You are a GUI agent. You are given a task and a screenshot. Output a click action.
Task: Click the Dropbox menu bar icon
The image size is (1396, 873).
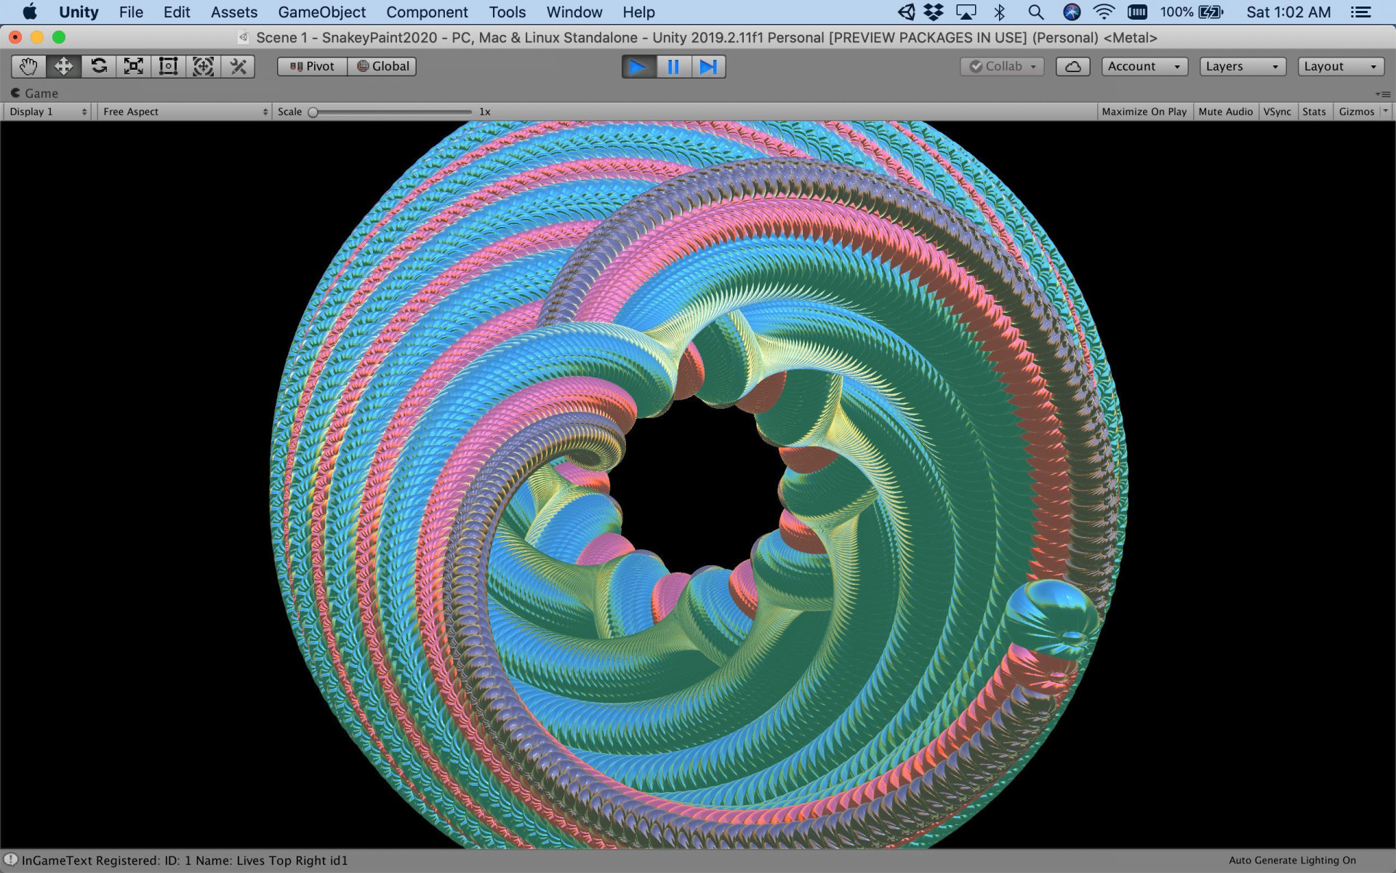click(934, 12)
